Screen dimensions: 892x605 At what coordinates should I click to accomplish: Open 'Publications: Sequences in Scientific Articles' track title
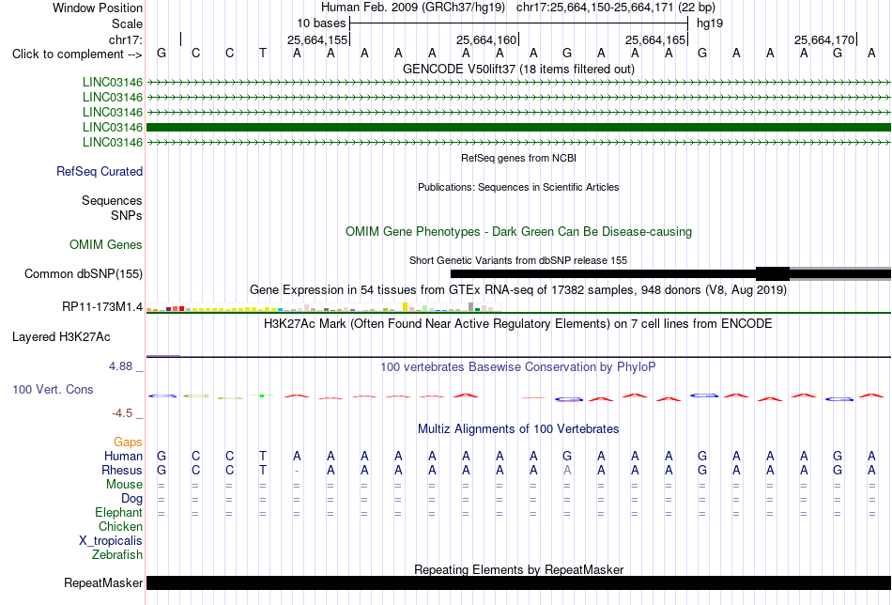click(x=518, y=187)
